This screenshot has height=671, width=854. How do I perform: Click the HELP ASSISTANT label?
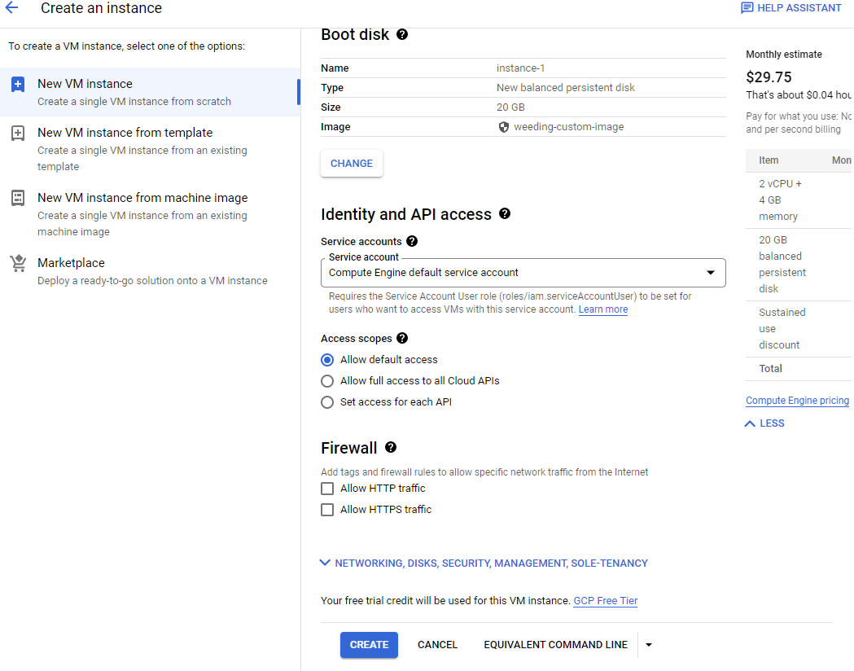(799, 8)
